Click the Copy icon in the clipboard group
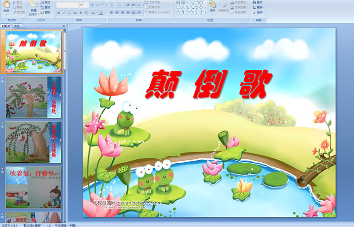 pos(14,7)
